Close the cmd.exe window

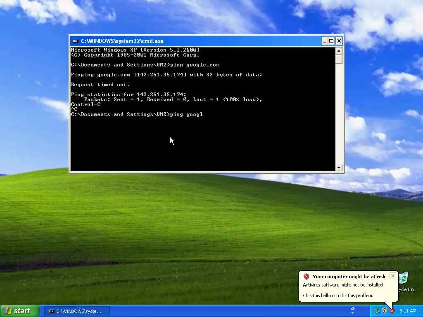point(339,41)
